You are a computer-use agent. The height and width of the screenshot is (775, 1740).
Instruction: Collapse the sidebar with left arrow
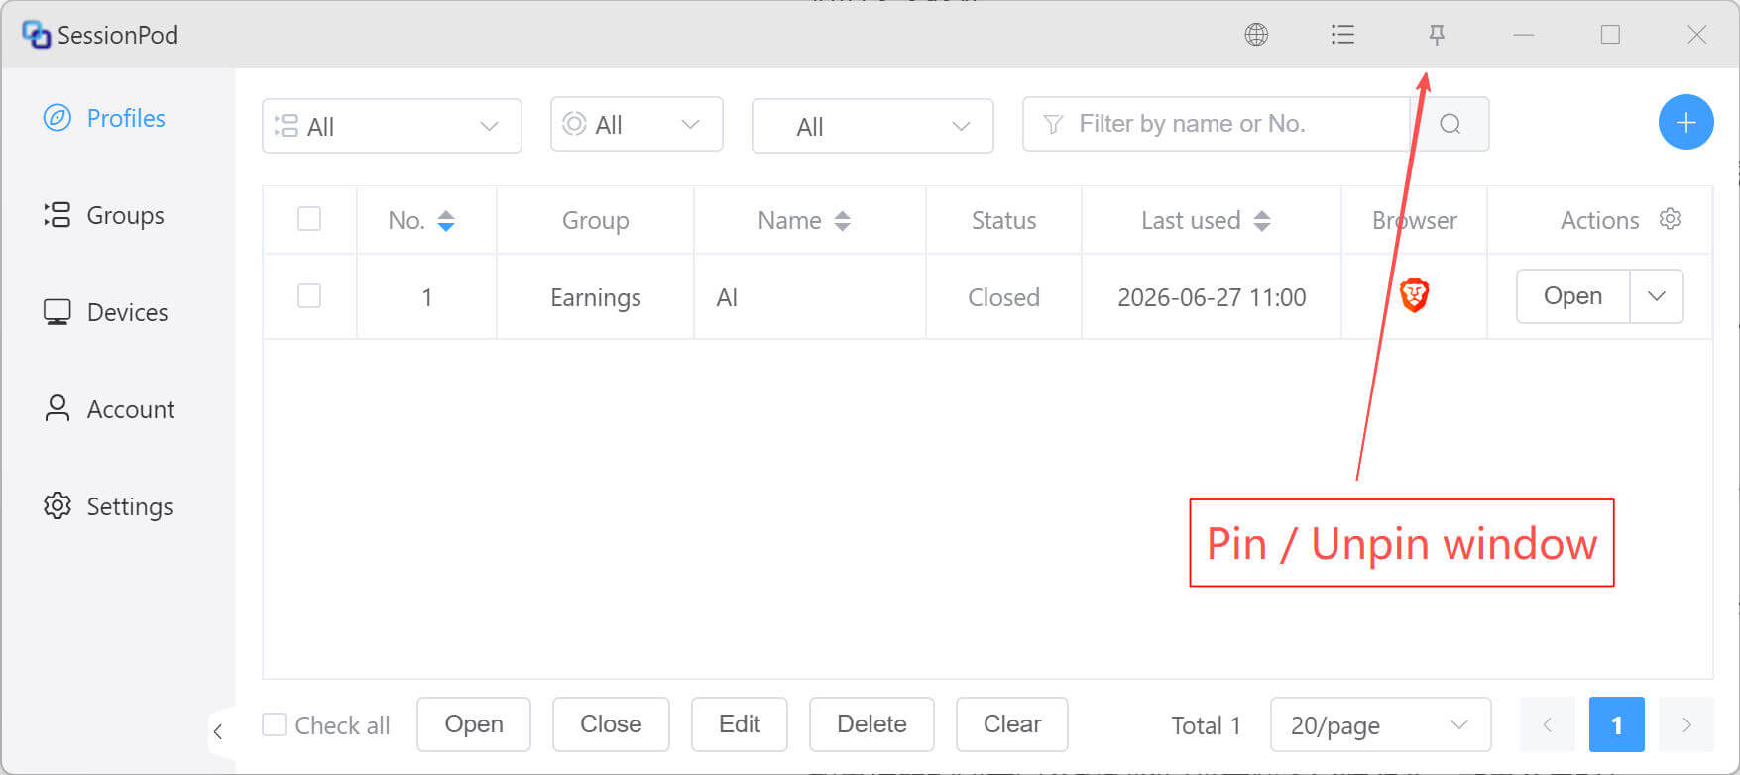coord(218,732)
